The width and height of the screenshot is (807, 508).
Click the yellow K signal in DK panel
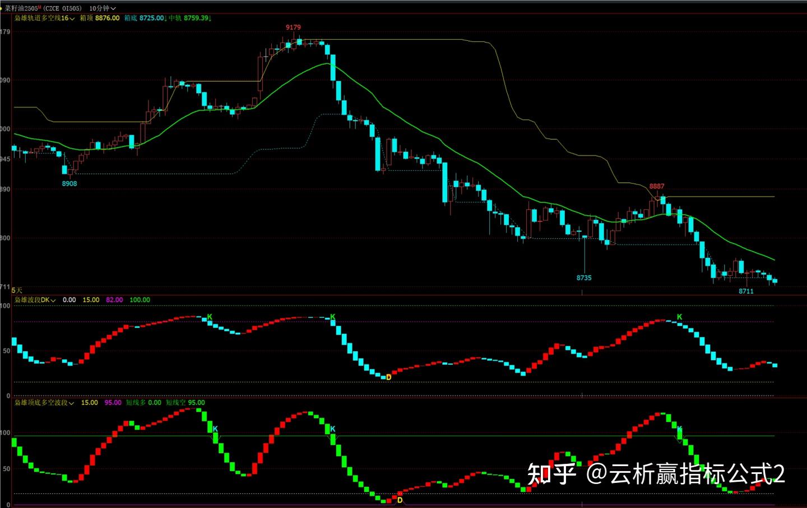pyautogui.click(x=208, y=317)
